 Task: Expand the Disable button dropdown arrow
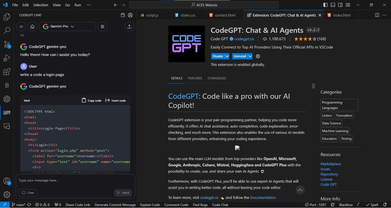tap(227, 56)
